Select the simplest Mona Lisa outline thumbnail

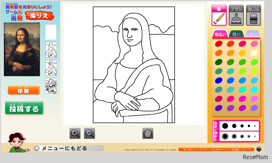[51, 50]
